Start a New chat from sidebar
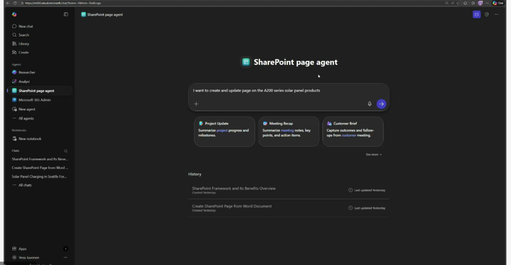The width and height of the screenshot is (511, 265). [x=25, y=26]
